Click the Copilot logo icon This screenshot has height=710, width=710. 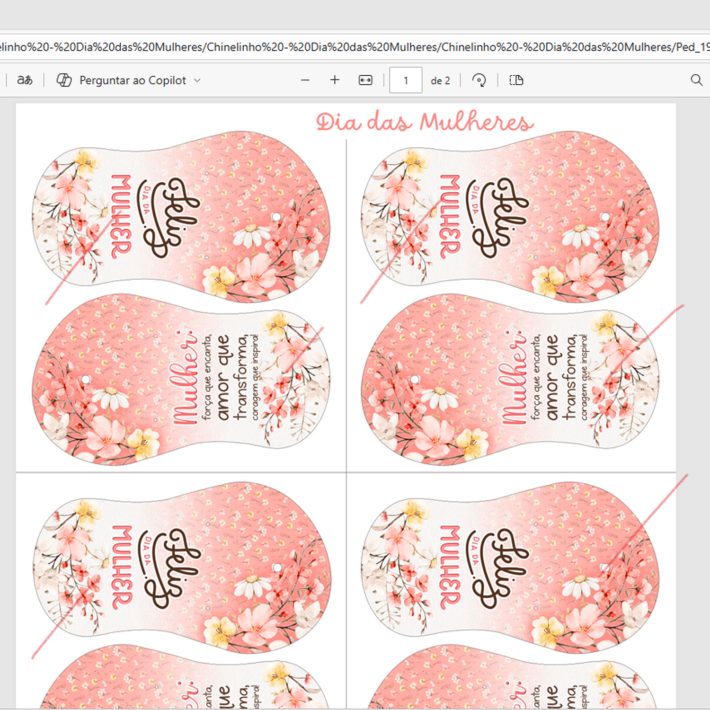[64, 80]
